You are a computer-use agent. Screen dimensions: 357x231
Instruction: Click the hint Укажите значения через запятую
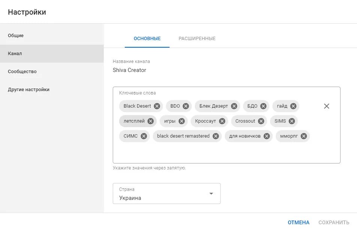pos(149,168)
